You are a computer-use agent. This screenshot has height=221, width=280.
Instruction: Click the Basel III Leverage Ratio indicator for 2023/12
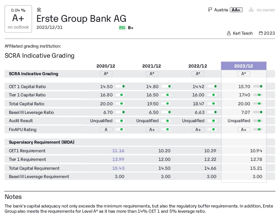pos(258,112)
